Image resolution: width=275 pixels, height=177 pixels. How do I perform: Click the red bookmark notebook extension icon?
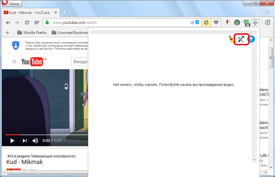(x=228, y=22)
